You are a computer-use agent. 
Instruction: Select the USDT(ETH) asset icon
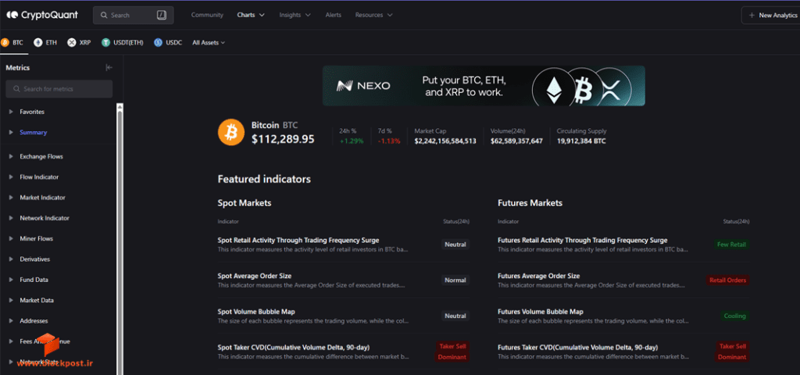point(105,42)
